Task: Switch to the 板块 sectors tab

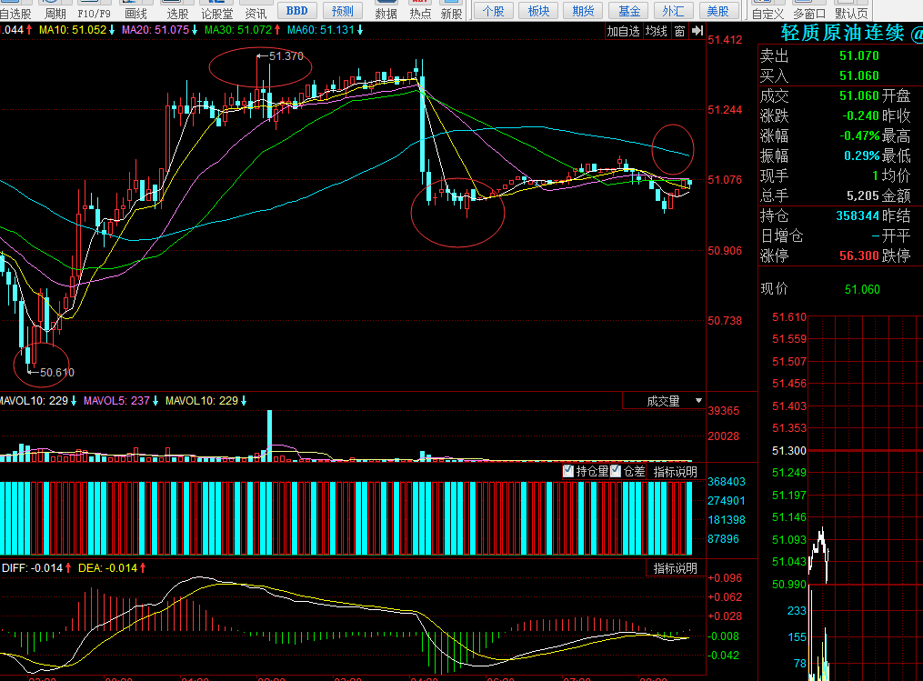Action: (x=538, y=11)
